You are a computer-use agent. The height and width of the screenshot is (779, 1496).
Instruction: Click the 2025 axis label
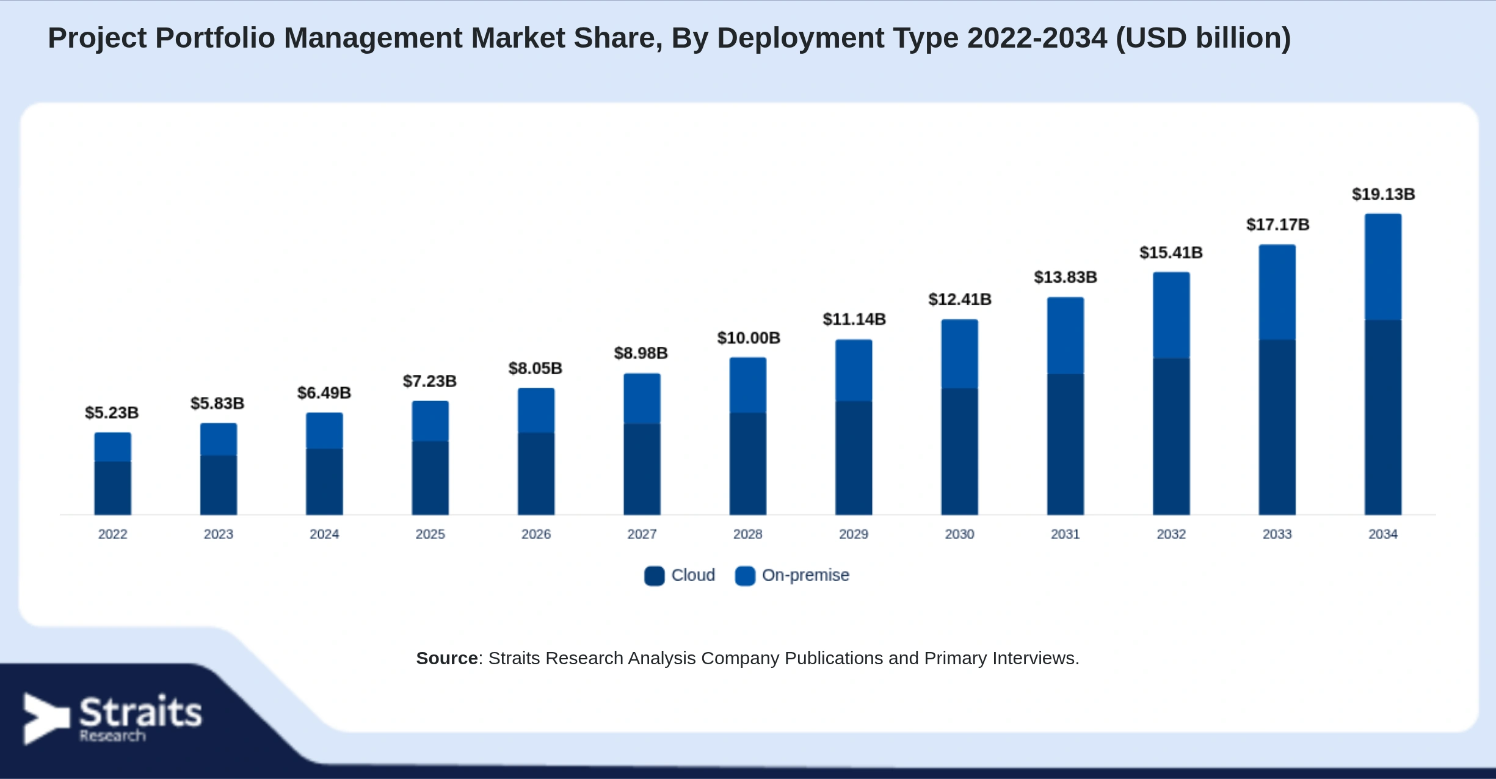[x=430, y=534]
